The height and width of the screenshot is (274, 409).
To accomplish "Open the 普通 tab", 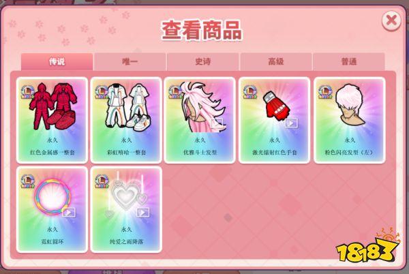I will tap(349, 62).
